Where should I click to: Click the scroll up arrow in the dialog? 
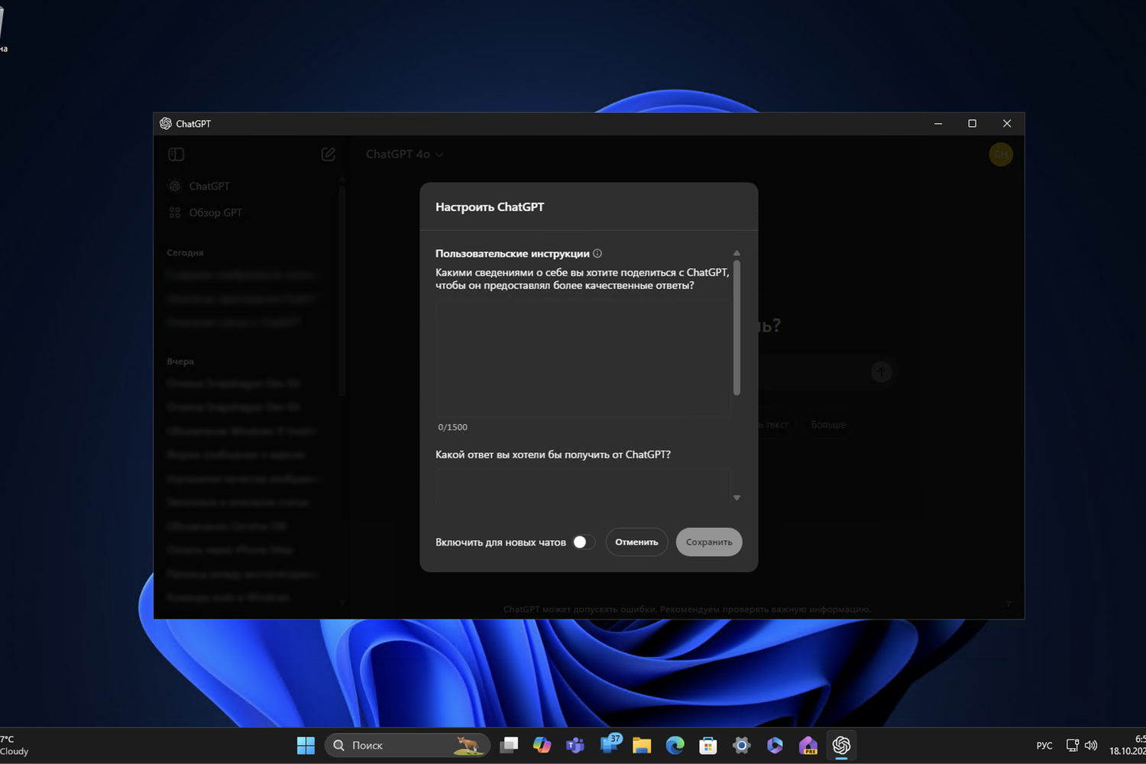(736, 253)
